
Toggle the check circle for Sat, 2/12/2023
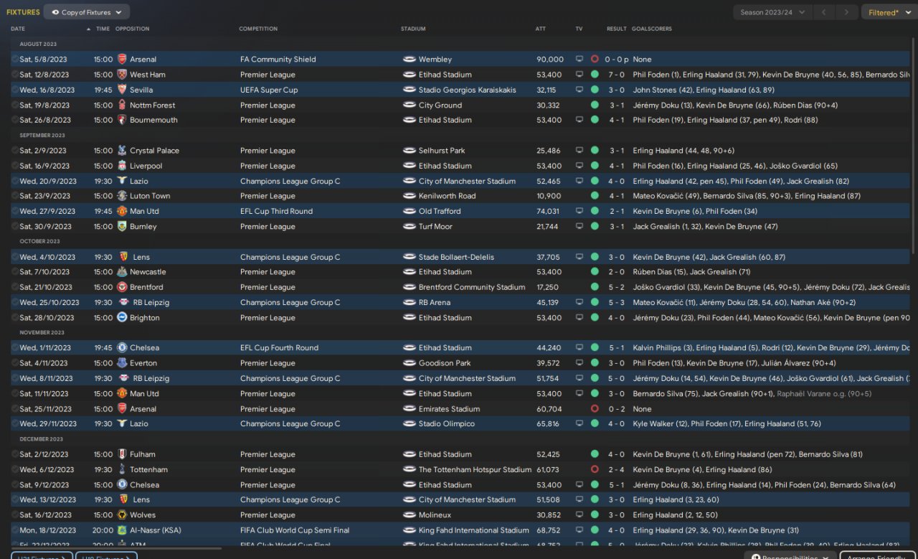pos(15,454)
